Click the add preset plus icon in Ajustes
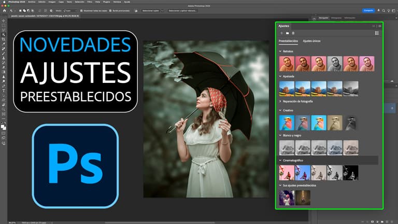 282,33
